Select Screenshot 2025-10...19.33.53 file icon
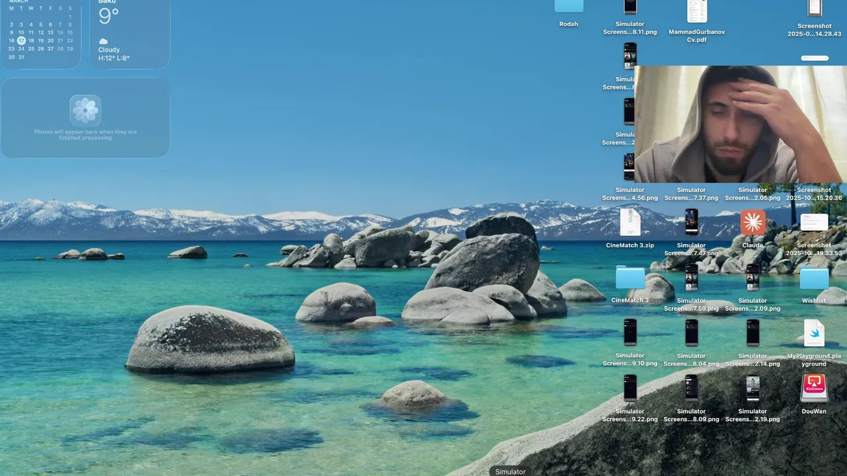 pyautogui.click(x=814, y=222)
